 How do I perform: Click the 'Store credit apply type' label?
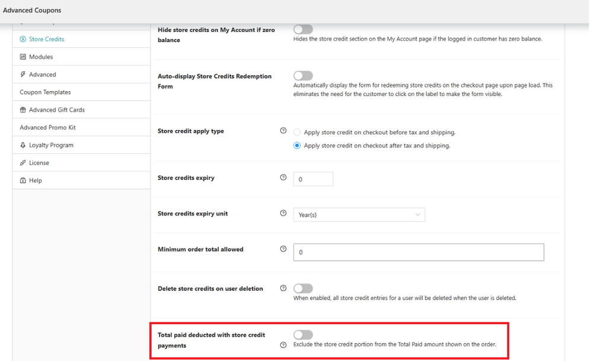click(x=191, y=131)
